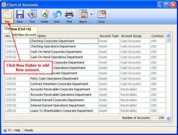Sort by Account Group column header
Viewport: 178px width, 135px height.
pyautogui.click(x=131, y=36)
